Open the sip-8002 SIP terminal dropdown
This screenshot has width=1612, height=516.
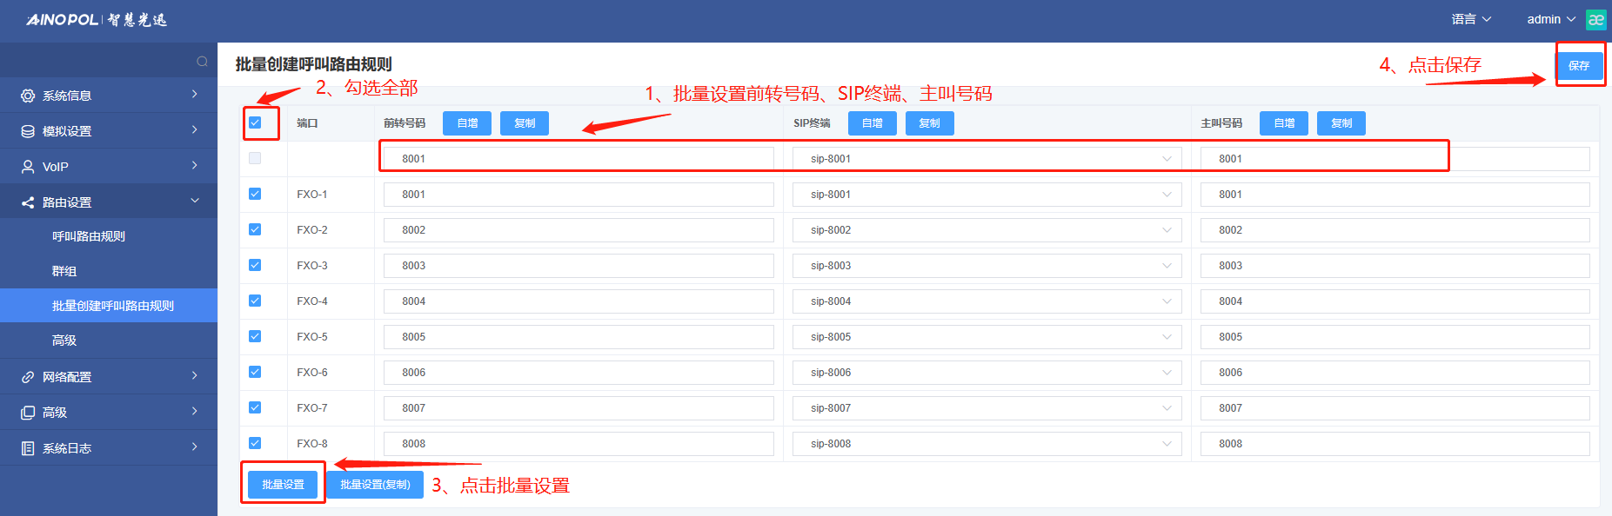tap(987, 230)
